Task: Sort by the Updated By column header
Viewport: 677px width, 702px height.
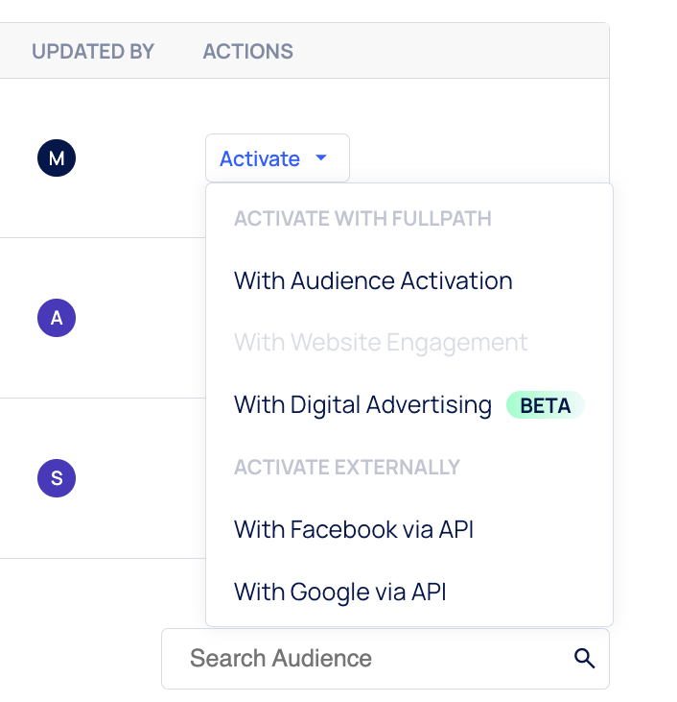Action: pos(93,51)
